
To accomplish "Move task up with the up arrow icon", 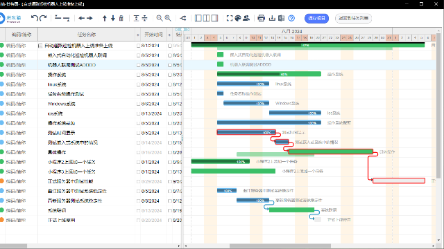I will coord(105,18).
